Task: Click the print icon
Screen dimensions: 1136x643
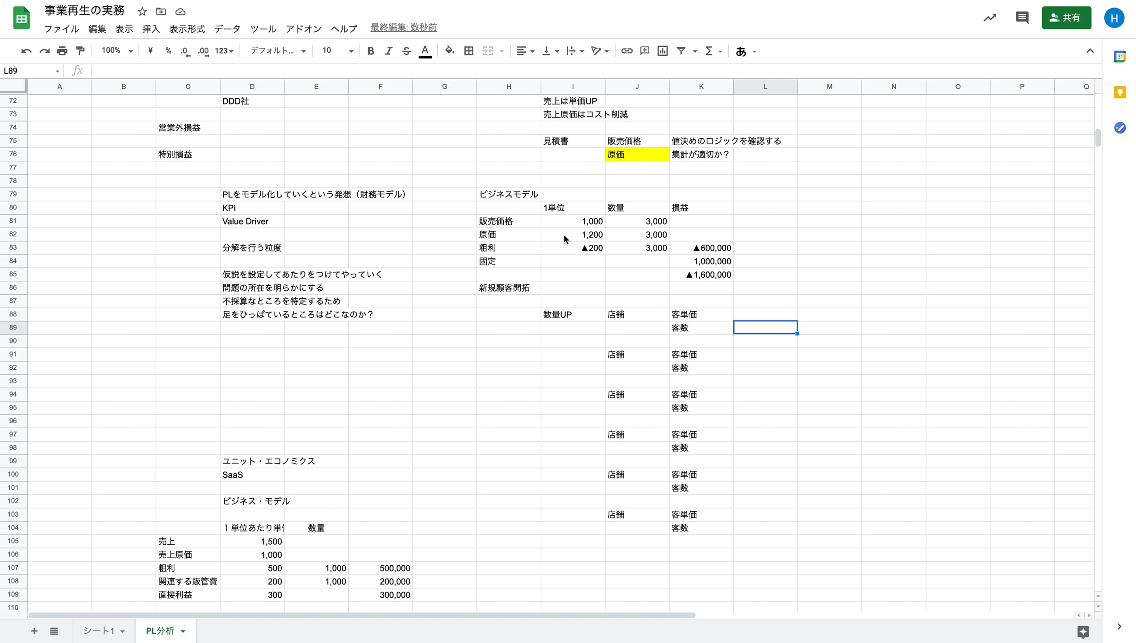Action: pyautogui.click(x=62, y=51)
